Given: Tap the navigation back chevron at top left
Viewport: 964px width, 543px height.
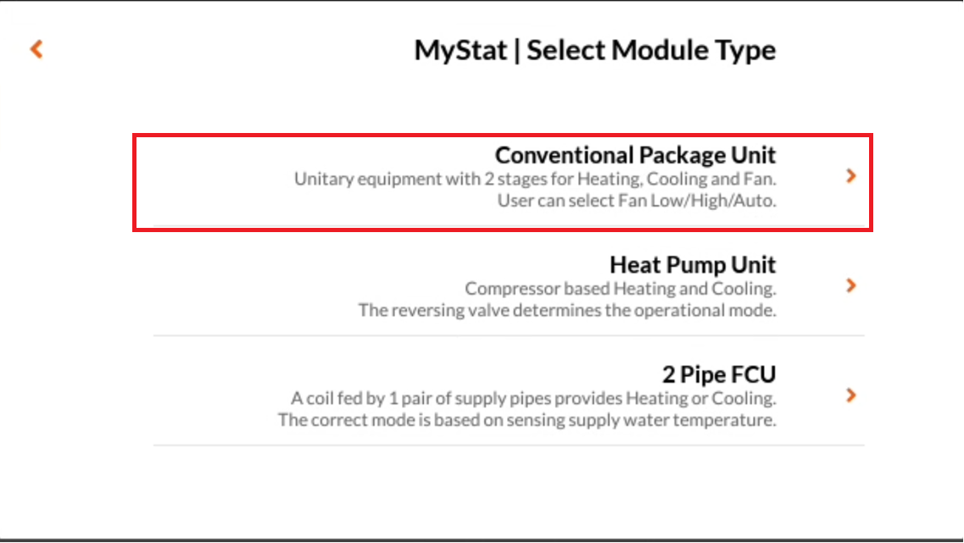Looking at the screenshot, I should coord(36,49).
